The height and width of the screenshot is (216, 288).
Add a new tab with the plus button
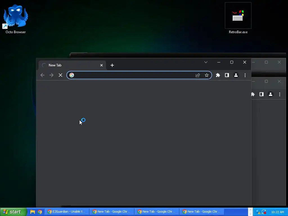point(112,65)
